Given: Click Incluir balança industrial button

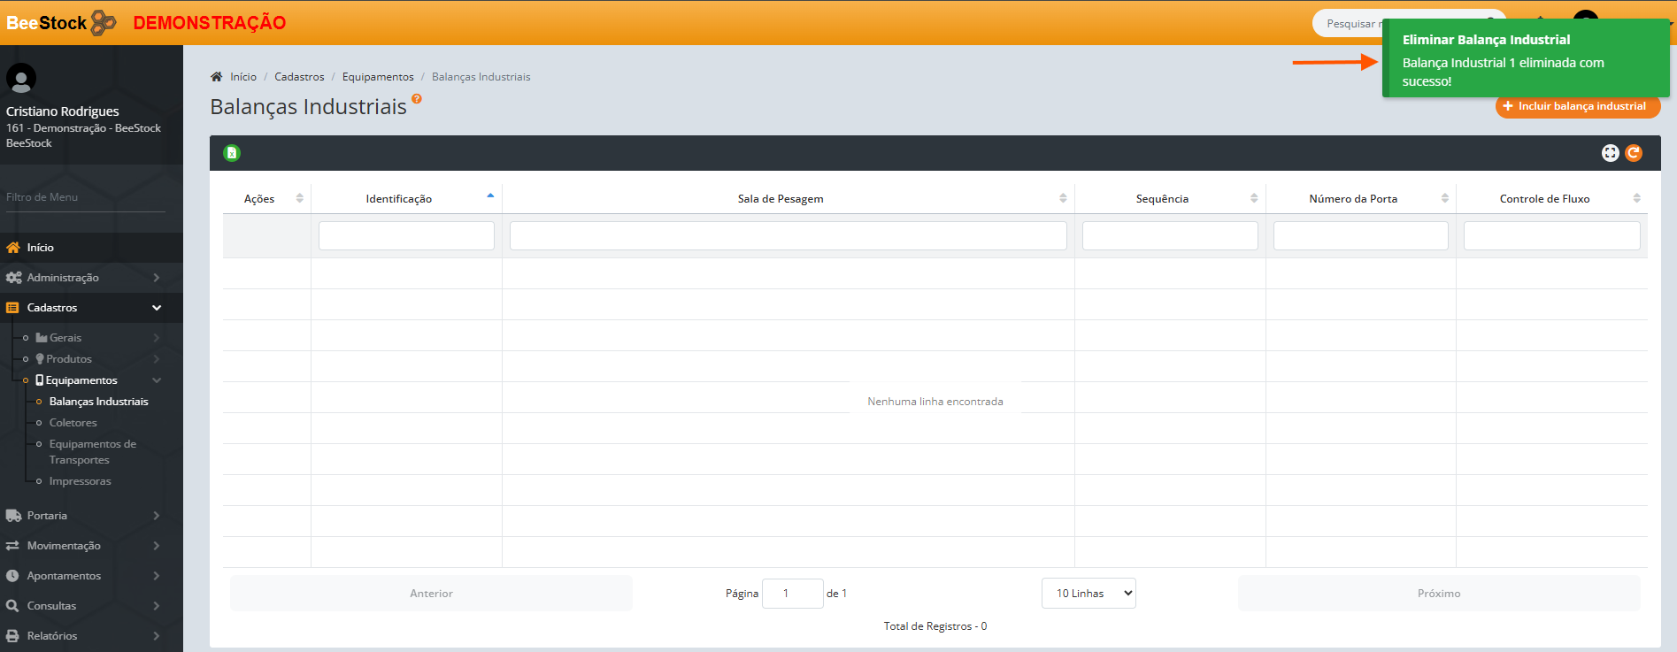Looking at the screenshot, I should coord(1577,106).
